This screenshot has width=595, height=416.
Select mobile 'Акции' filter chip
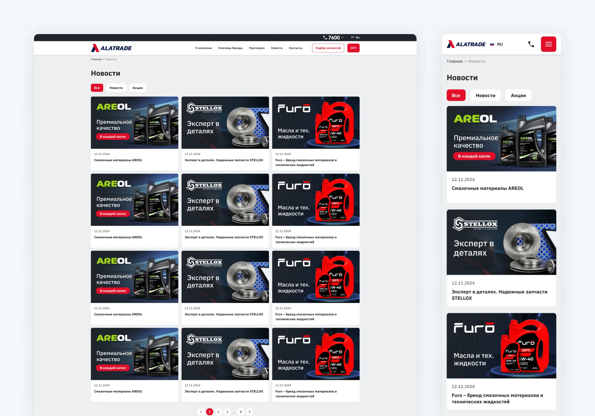point(518,96)
